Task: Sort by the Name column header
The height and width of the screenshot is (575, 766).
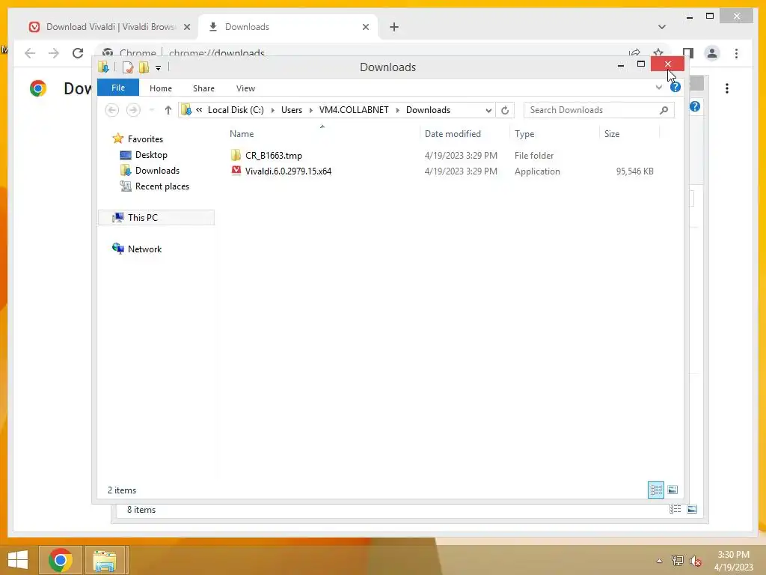Action: coord(242,134)
